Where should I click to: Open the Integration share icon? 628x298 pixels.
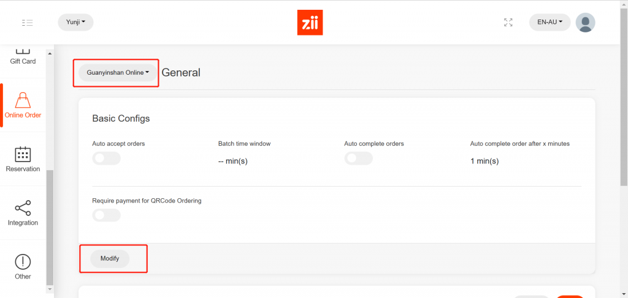coord(23,208)
